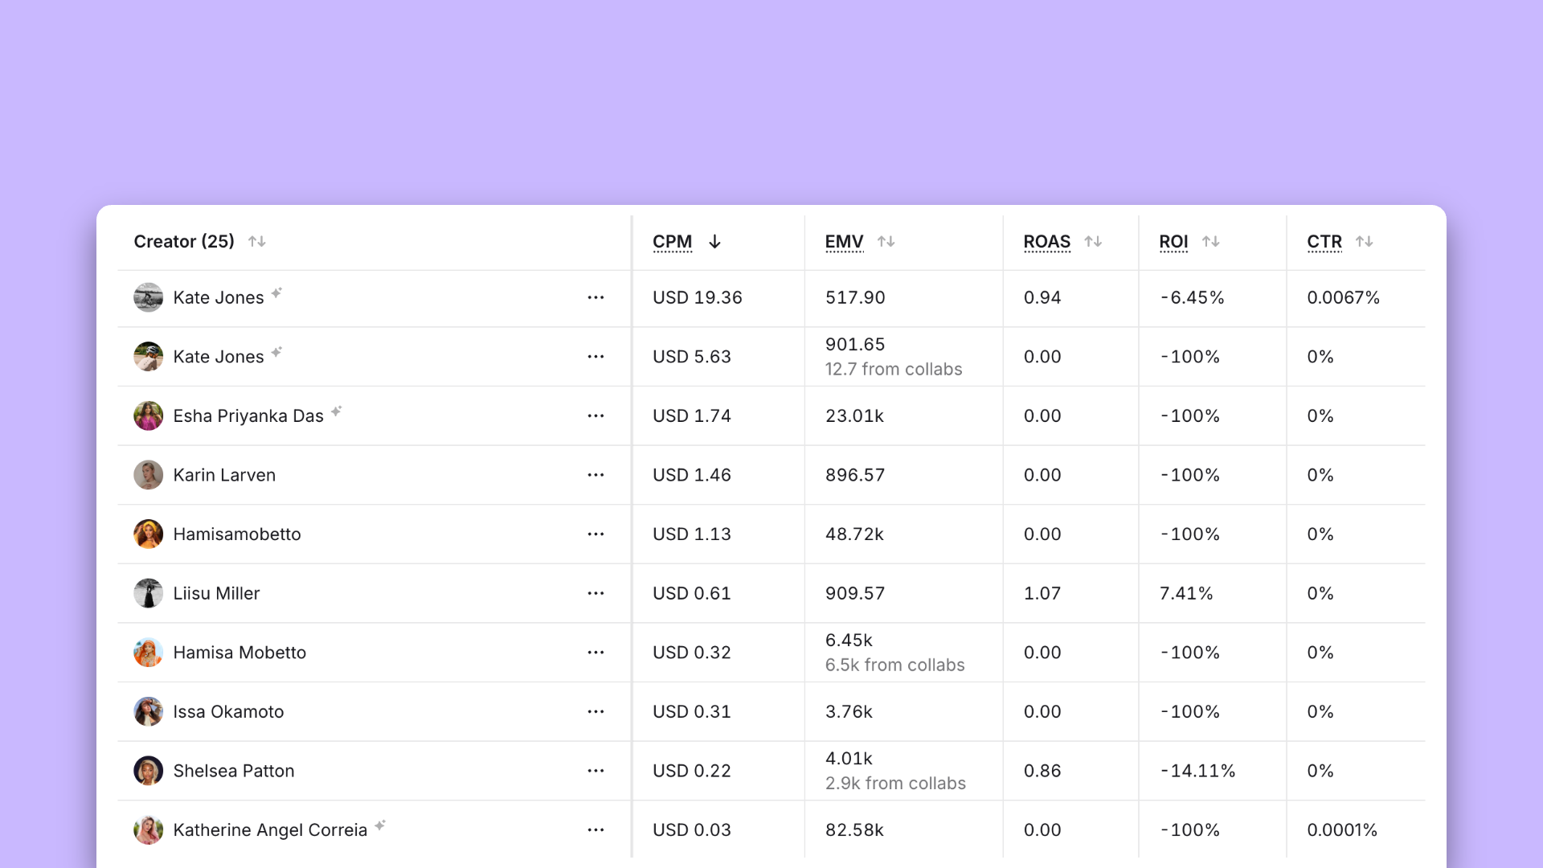Click Shelsea Patton's avatar
Screen dimensions: 1543x868
[x=148, y=771]
